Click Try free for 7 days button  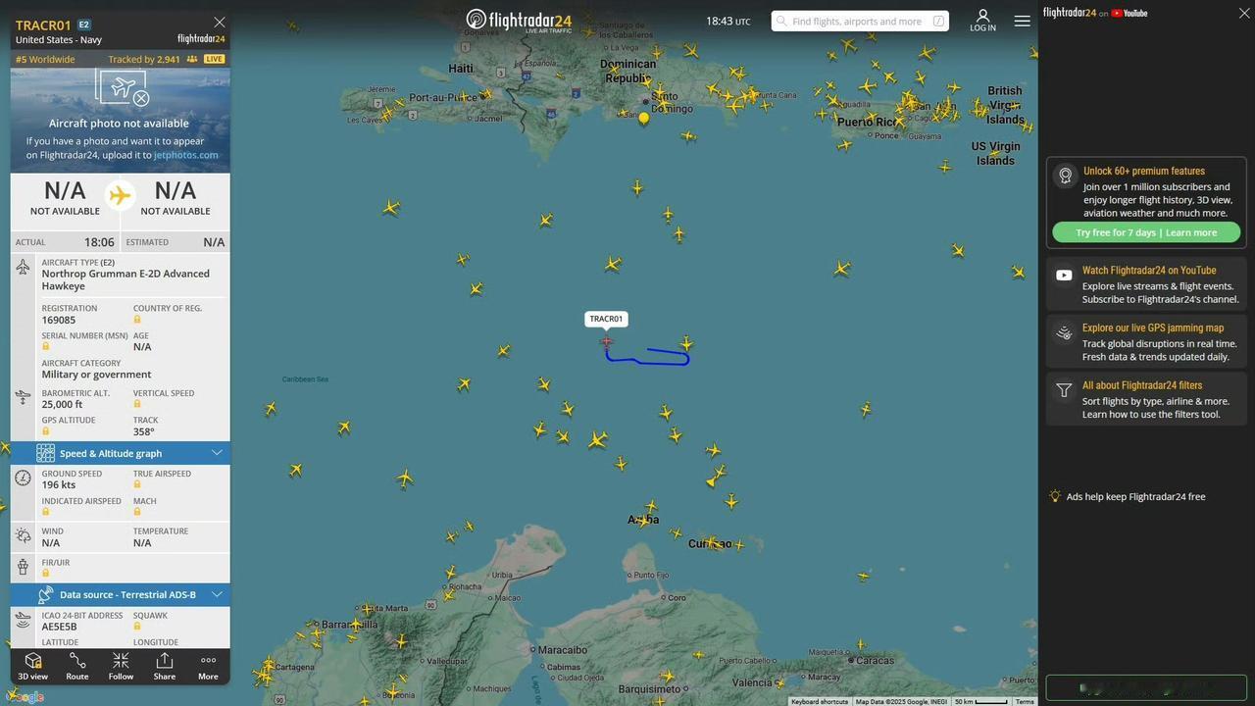coord(1146,232)
